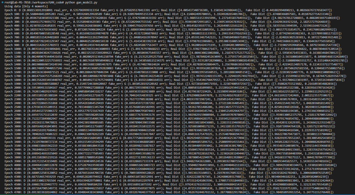Click the 'Epoch 200:' row label

13,17
